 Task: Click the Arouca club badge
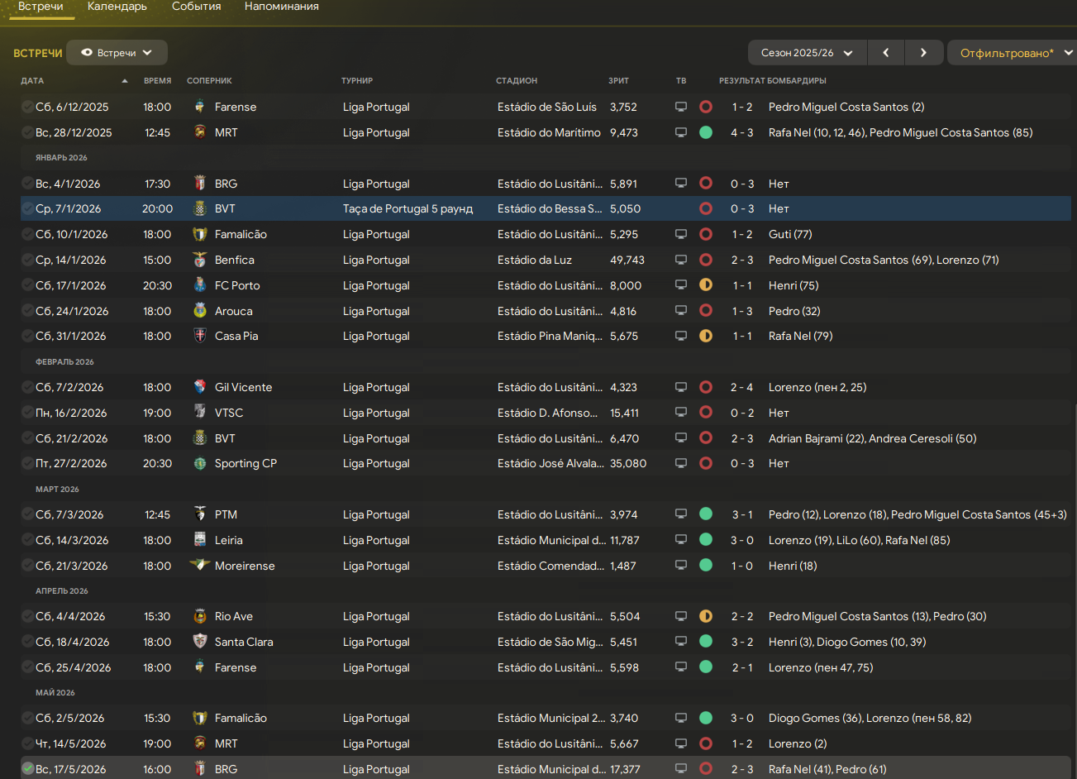(x=199, y=311)
